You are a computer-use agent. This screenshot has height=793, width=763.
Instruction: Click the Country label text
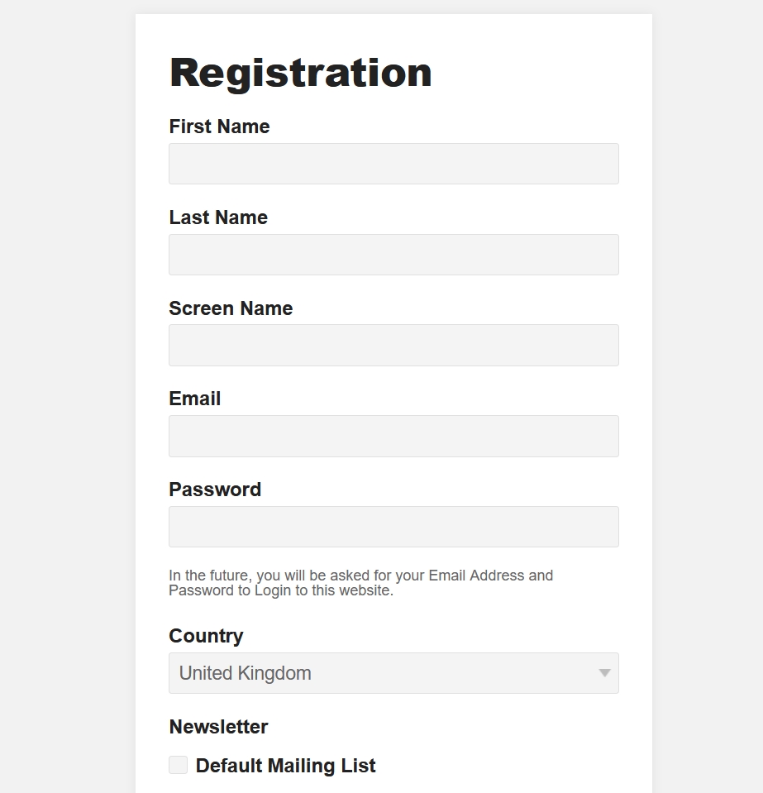pyautogui.click(x=206, y=636)
